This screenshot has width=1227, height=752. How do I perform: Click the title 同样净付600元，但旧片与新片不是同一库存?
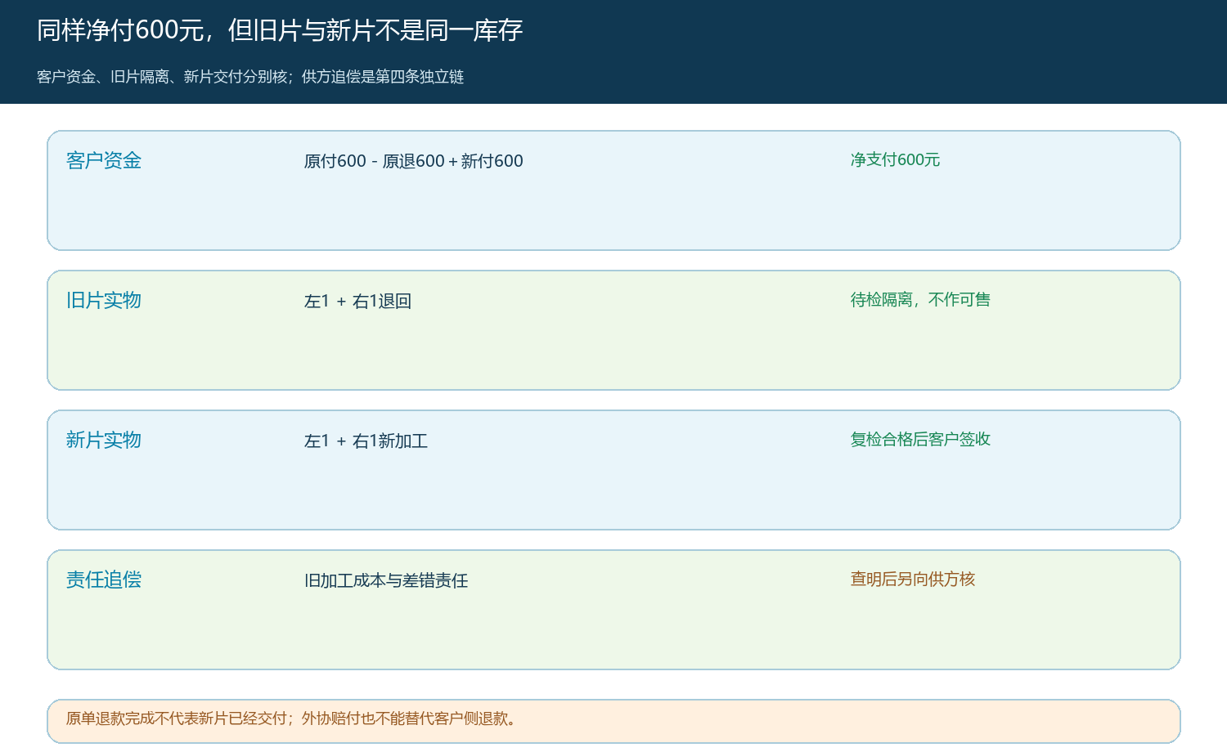coord(280,30)
